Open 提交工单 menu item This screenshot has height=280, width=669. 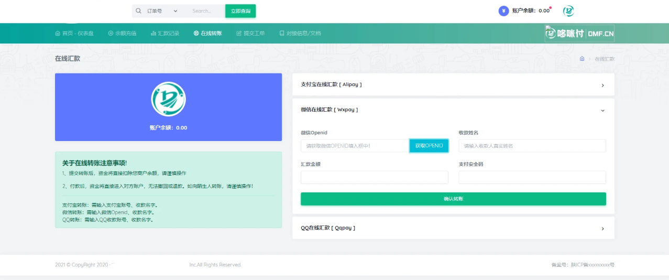point(250,33)
